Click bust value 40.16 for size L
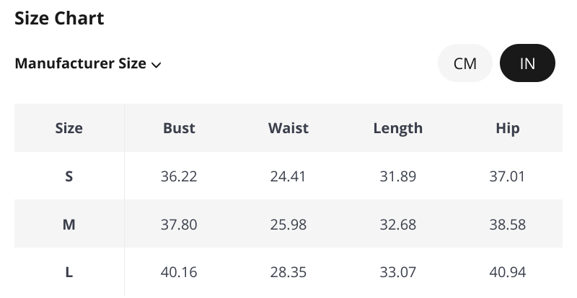577x298 pixels. coord(179,273)
